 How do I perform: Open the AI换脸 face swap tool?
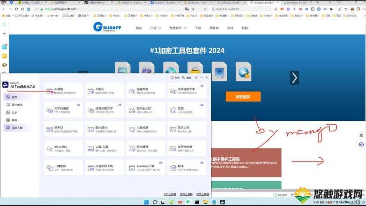pyautogui.click(x=63, y=91)
